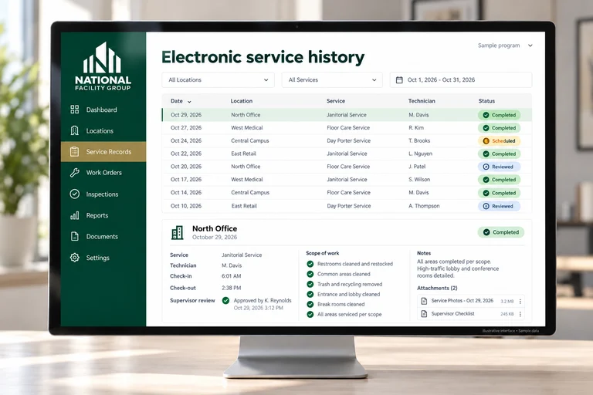Viewport: 593px width, 395px height.
Task: Click the Completed badge for Oct 14
Action: [500, 193]
